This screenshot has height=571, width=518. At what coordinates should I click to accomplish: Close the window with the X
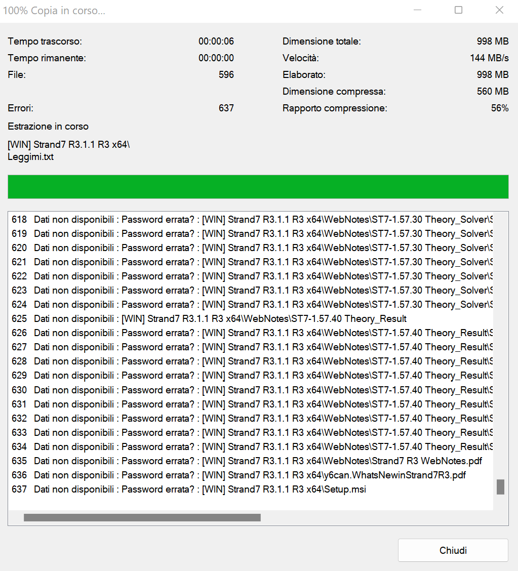(x=499, y=10)
